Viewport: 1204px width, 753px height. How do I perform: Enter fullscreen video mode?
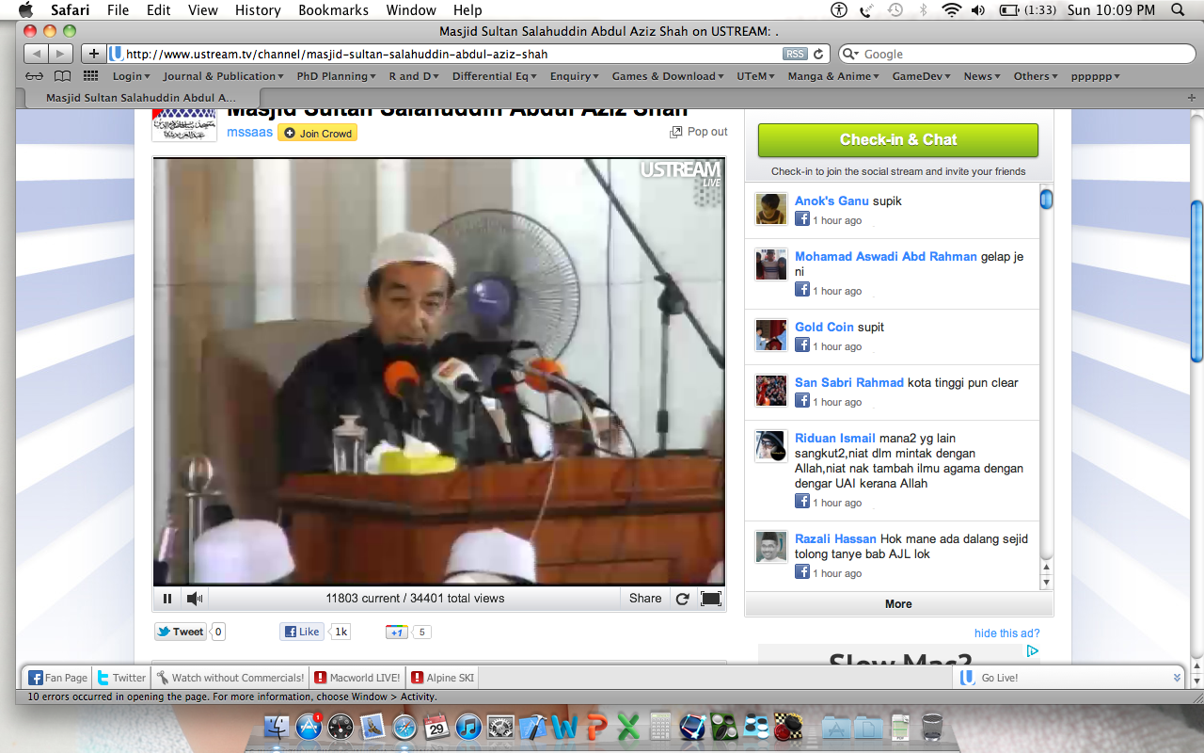711,599
